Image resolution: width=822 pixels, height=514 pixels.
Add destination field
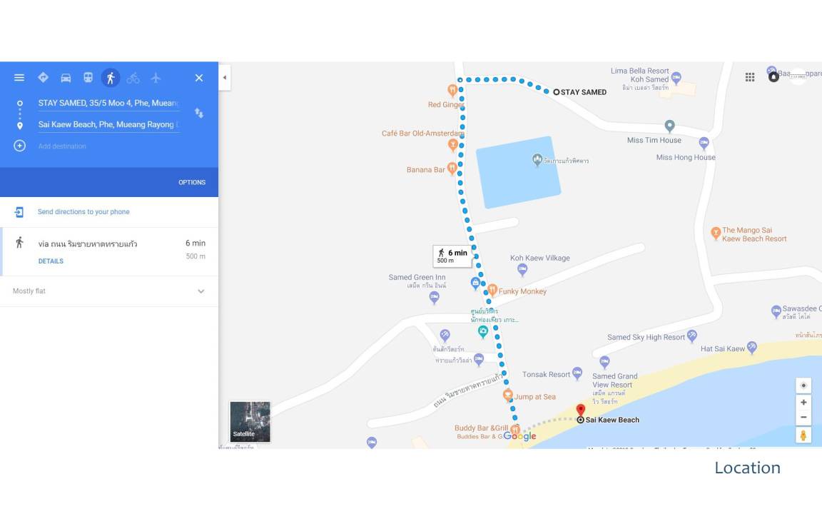[x=109, y=146]
